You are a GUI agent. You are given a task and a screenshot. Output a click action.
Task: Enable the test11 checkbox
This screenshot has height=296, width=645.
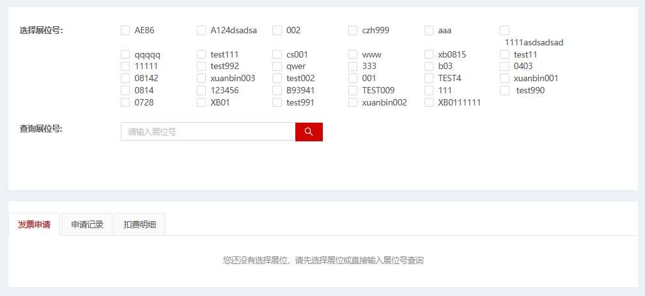[505, 54]
